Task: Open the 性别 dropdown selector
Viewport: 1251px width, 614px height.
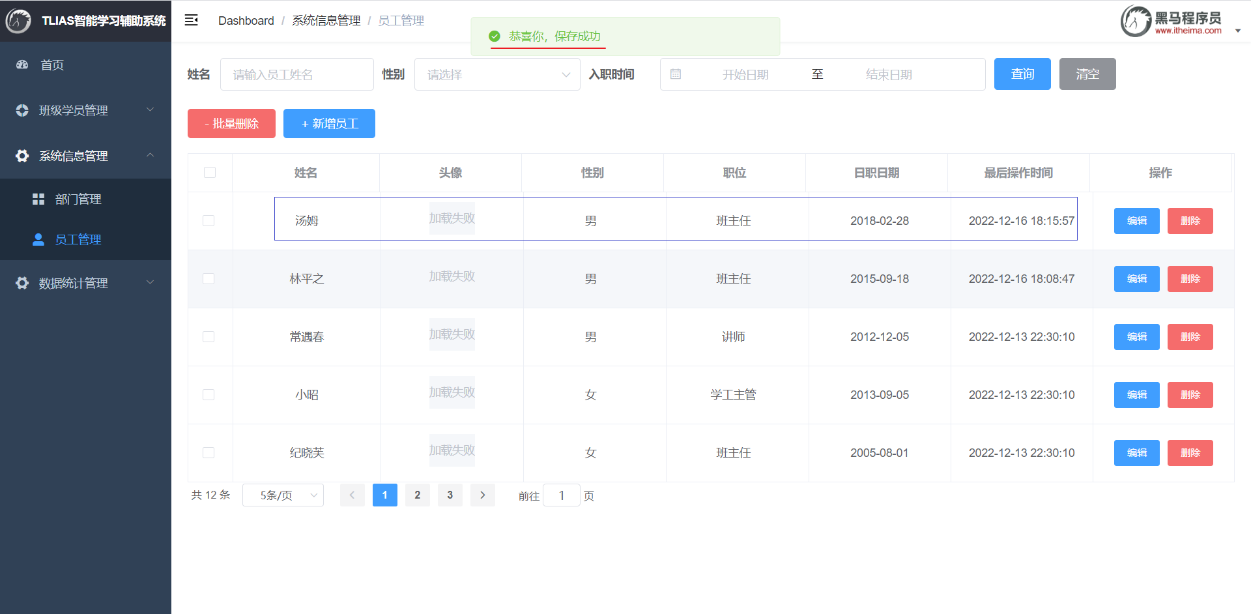Action: (497, 74)
